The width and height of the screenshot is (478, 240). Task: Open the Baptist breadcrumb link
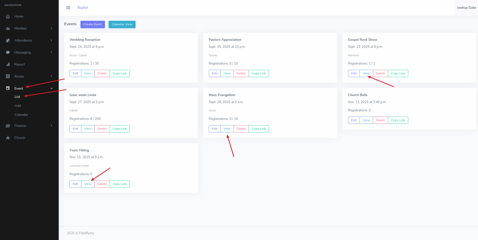tap(83, 8)
